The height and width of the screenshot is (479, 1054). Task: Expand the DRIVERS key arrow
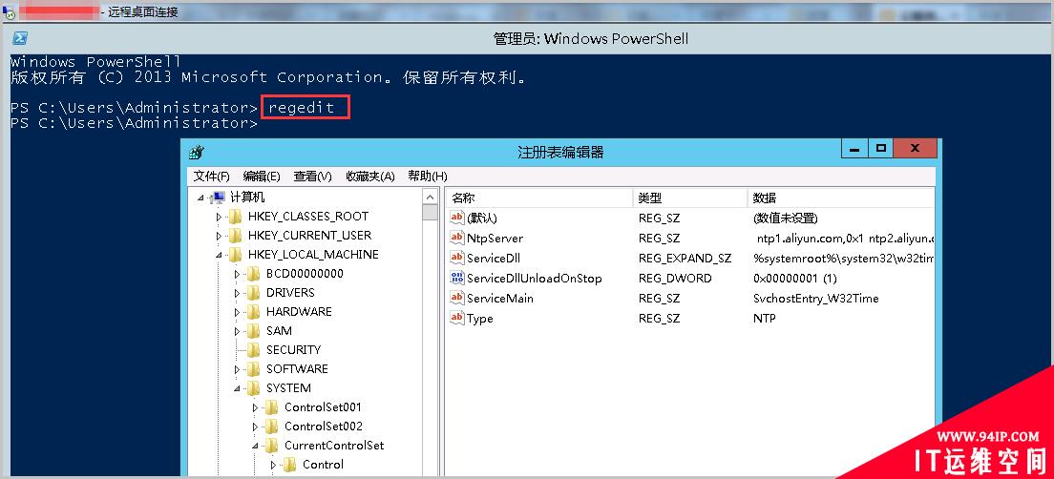click(x=237, y=294)
